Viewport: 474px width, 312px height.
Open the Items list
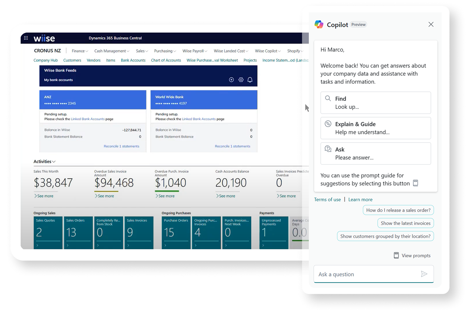pyautogui.click(x=110, y=60)
